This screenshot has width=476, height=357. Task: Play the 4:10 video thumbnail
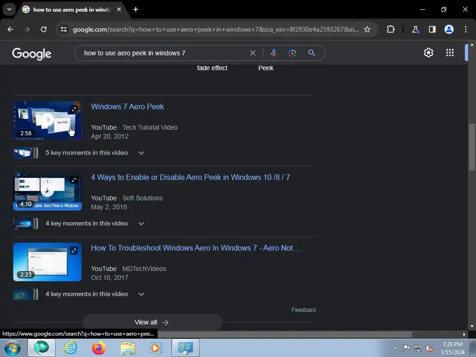[47, 191]
